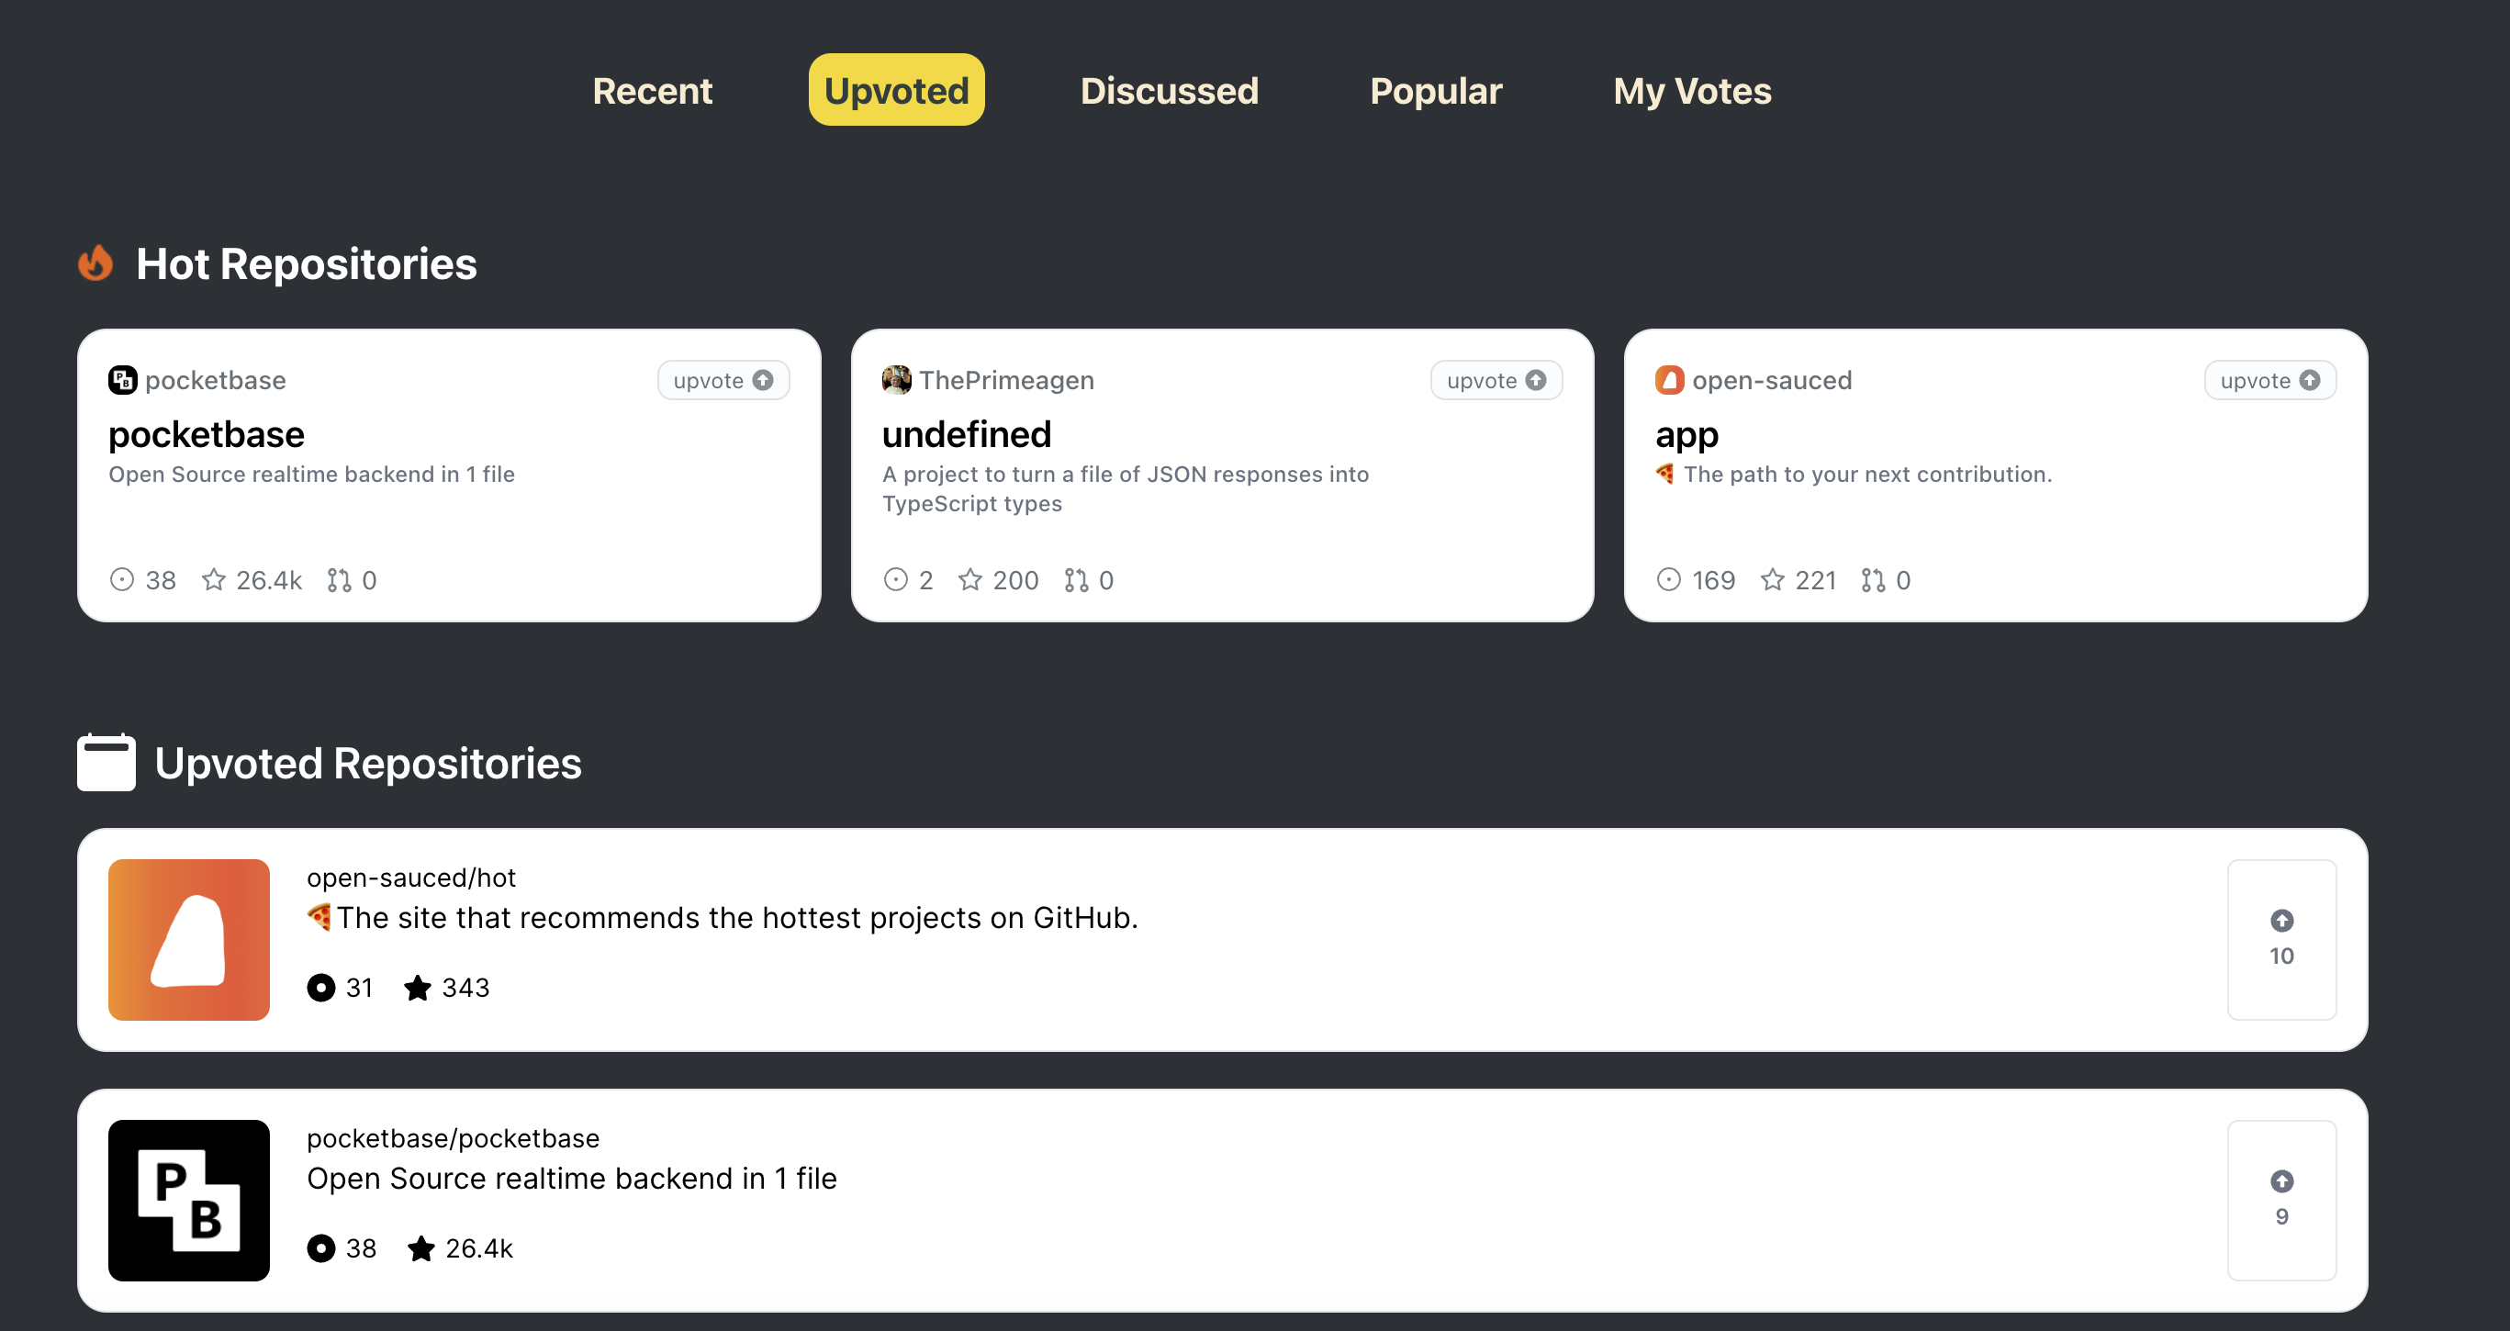
Task: Upvote the pocketbase repository card
Action: (x=723, y=380)
